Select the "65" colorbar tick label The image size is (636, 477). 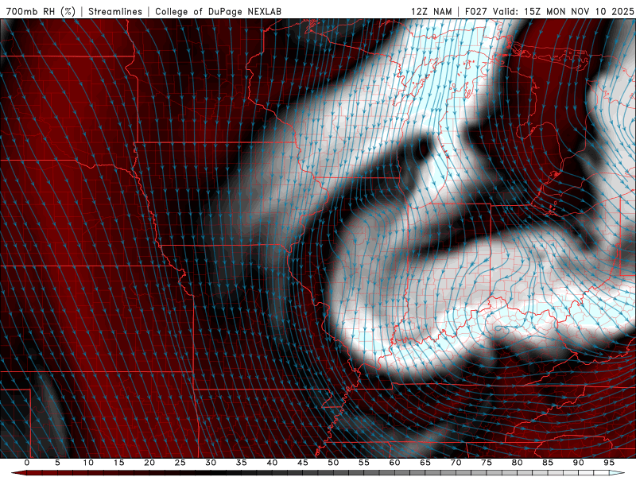425,463
